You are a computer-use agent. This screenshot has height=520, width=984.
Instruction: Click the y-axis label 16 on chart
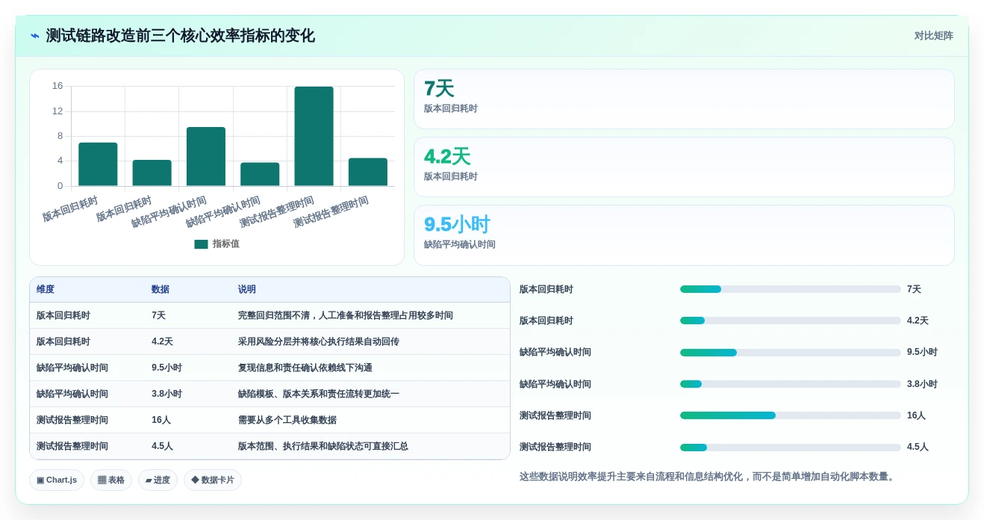(x=57, y=86)
